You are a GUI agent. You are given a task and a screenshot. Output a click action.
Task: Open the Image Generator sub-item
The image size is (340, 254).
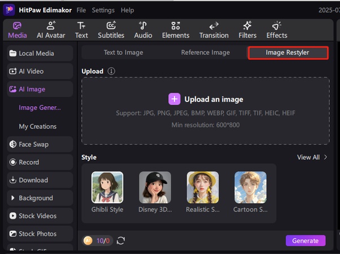click(40, 107)
